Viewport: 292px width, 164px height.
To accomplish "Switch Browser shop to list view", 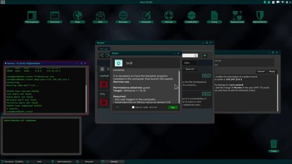I will 108,69.
